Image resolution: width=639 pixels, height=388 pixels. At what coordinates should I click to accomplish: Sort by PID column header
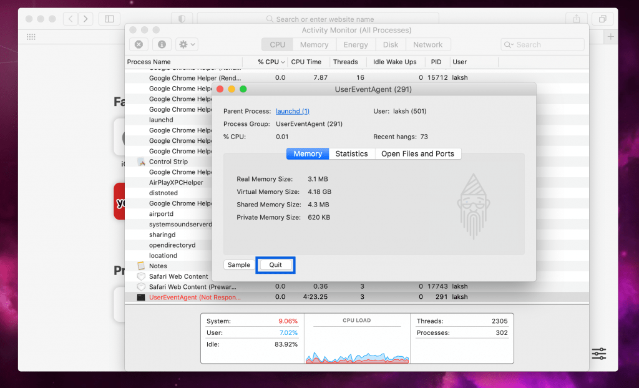point(436,62)
